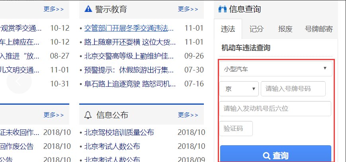Open article 阜石路上追逐竞驶 路怒司机
Screen dimensions: 346x162
tap(130, 84)
